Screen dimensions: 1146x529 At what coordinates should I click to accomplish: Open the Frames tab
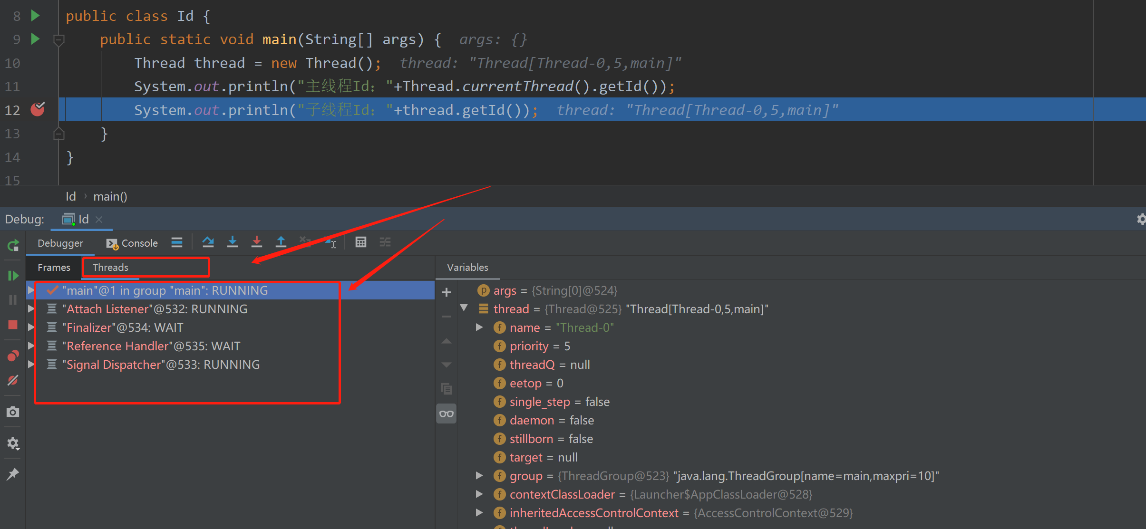click(x=54, y=268)
